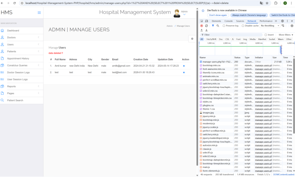Enable the Preserve log checkbox
Image resolution: width=295 pixels, height=177 pixels.
(224, 26)
